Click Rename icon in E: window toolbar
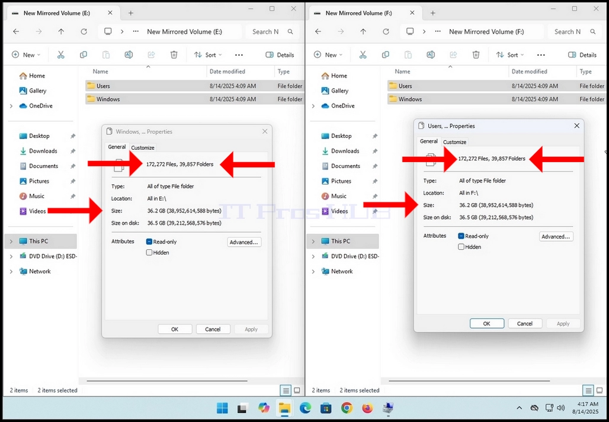 click(129, 54)
